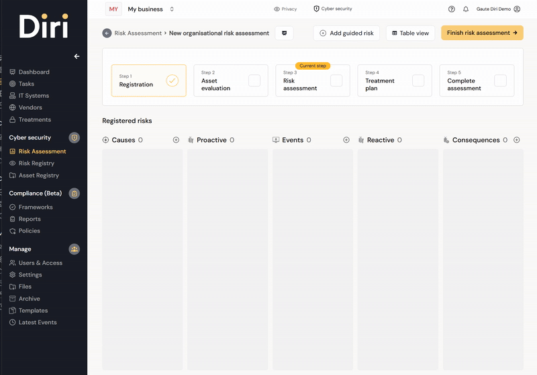Collapse the sidebar with the left arrow
537x375 pixels.
pyautogui.click(x=77, y=56)
